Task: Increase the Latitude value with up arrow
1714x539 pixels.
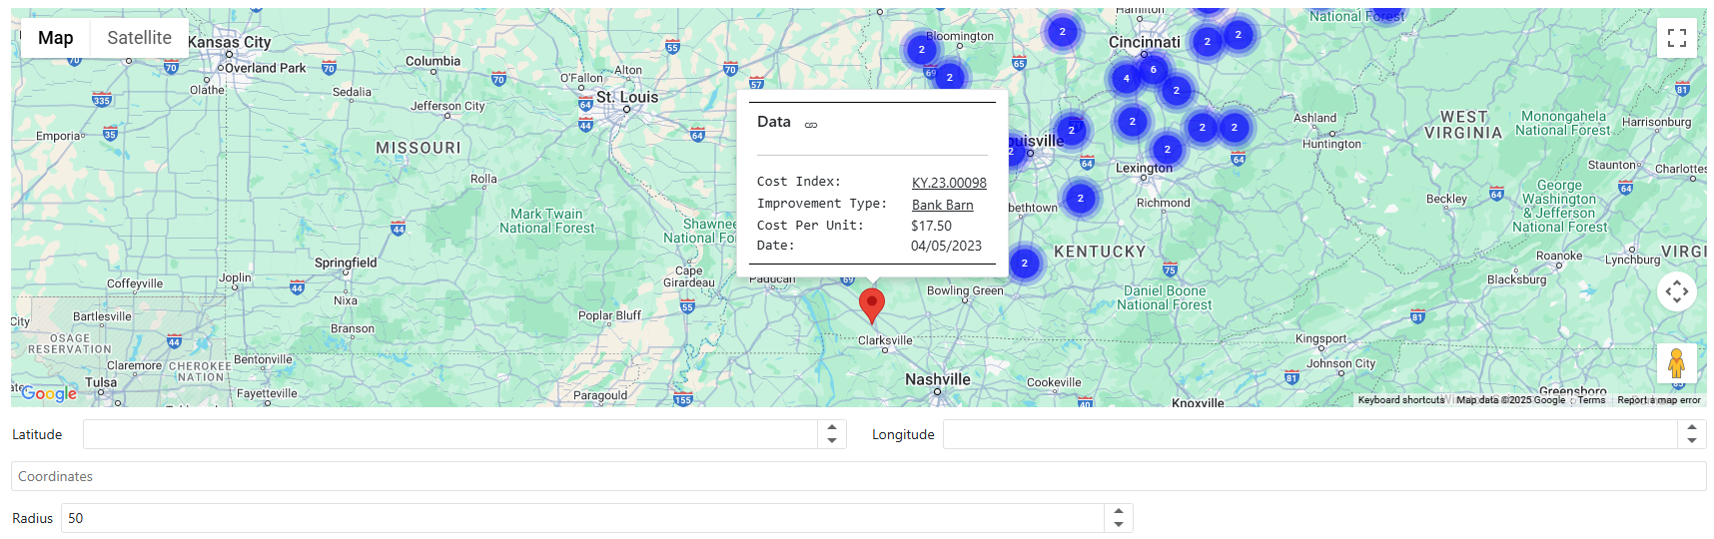Action: [832, 428]
